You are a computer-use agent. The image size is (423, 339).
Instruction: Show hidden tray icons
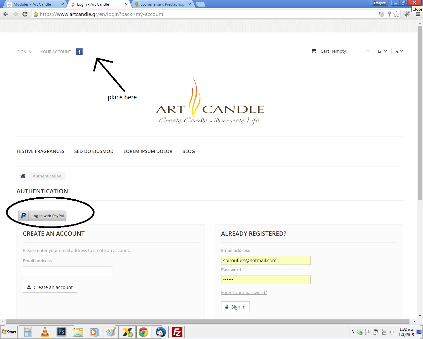pyautogui.click(x=353, y=332)
